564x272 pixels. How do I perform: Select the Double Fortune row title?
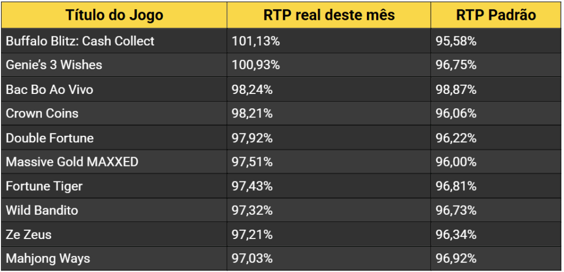pyautogui.click(x=50, y=138)
